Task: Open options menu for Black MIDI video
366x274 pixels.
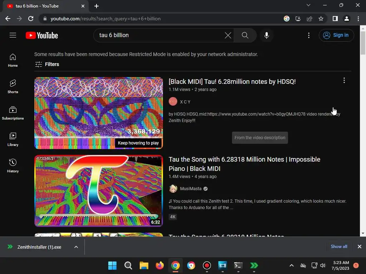Action: (344, 81)
